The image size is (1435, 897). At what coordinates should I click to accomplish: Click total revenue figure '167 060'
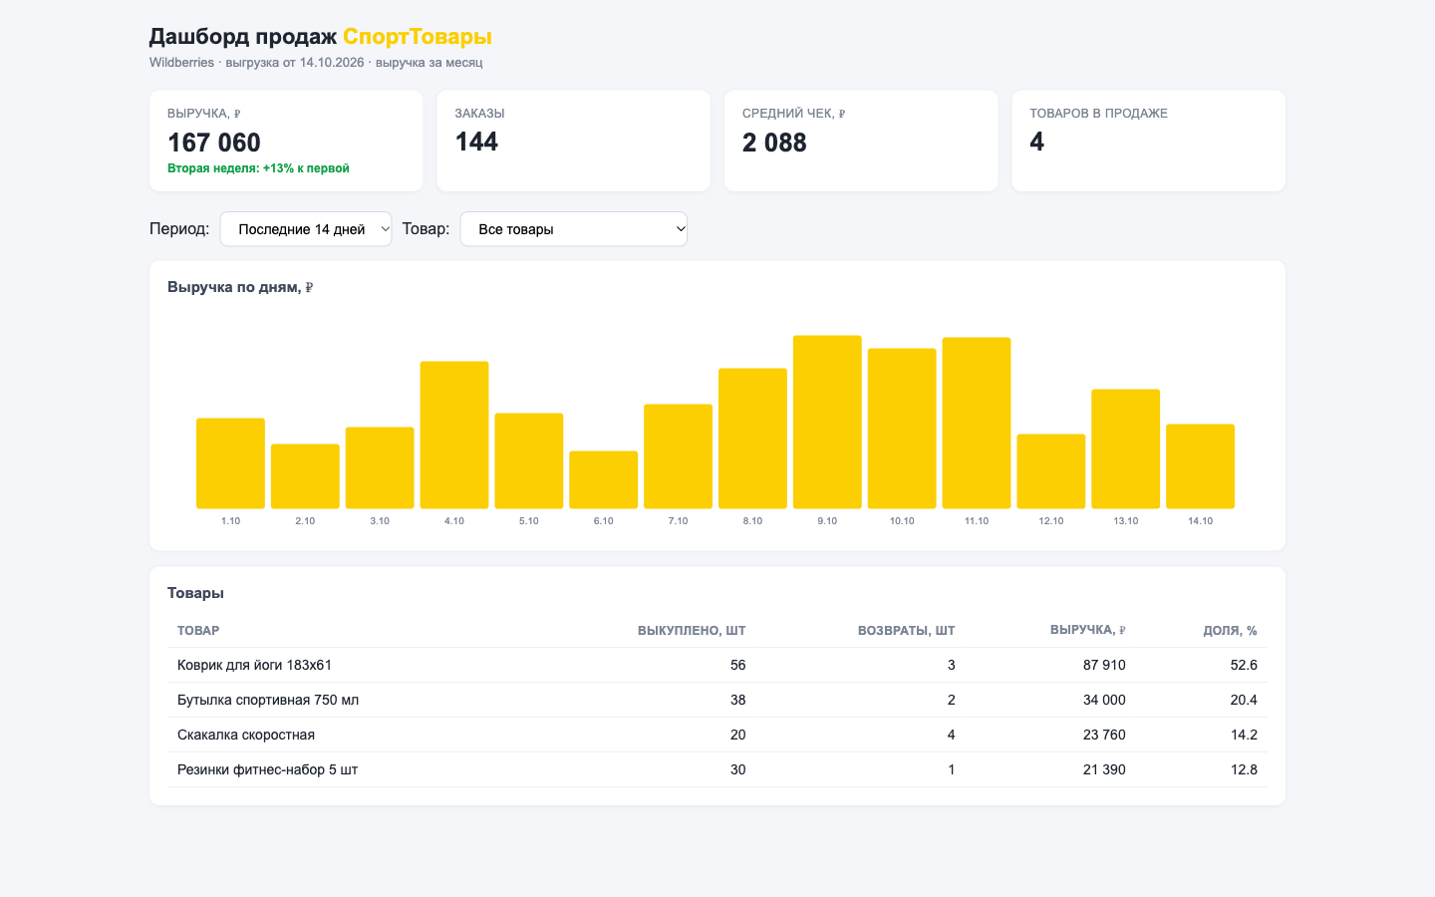pos(214,143)
